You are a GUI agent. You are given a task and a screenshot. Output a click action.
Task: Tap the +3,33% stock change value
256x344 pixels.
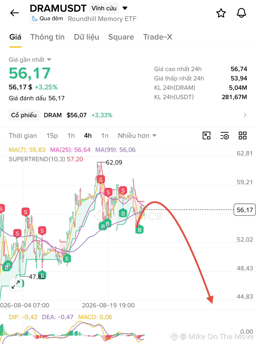[102, 115]
